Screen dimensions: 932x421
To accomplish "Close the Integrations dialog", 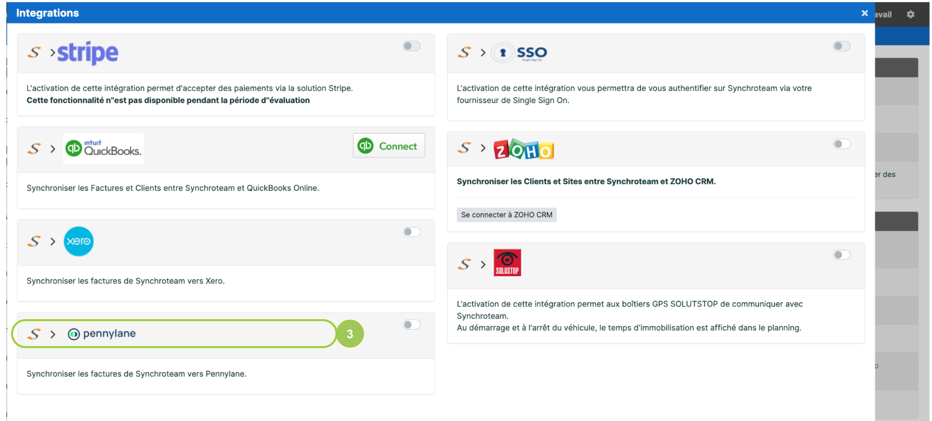I will pyautogui.click(x=864, y=13).
